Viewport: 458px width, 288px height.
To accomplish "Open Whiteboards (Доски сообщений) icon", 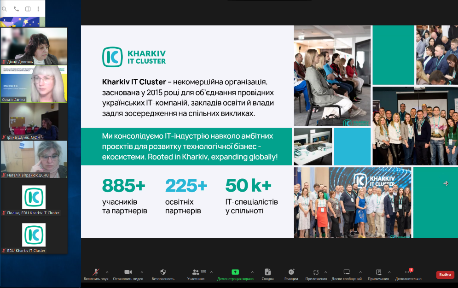I will click(347, 272).
